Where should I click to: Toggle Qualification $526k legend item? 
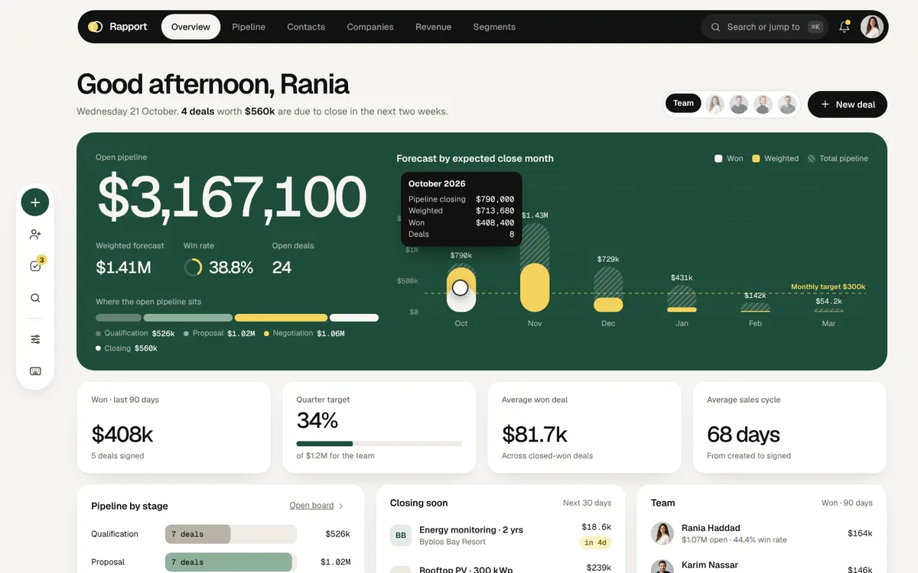click(x=135, y=333)
